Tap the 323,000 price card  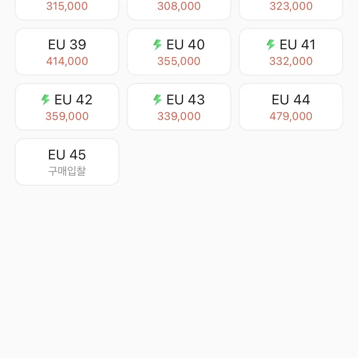pos(291,9)
